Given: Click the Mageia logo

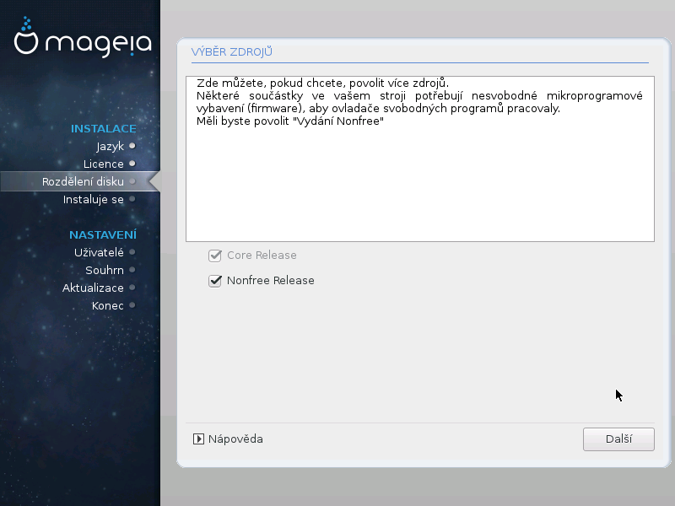Looking at the screenshot, I should [x=83, y=37].
